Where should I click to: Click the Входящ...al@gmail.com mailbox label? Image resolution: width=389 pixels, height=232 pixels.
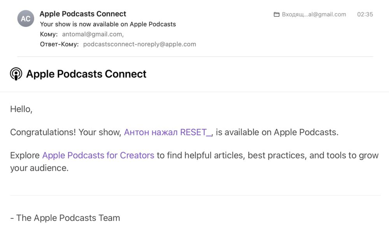point(314,14)
